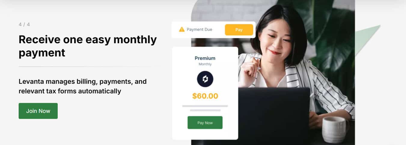Image resolution: width=406 pixels, height=145 pixels.
Task: Click the Monthly label under Premium
Action: click(x=205, y=64)
